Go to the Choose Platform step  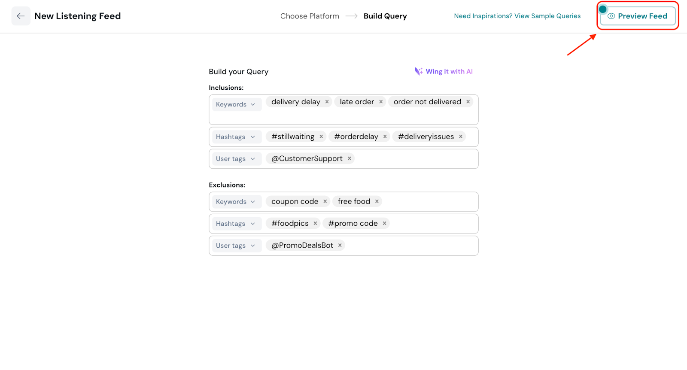310,16
